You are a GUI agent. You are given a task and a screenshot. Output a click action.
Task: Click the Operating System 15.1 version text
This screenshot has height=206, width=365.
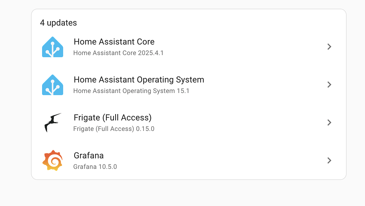pos(131,91)
